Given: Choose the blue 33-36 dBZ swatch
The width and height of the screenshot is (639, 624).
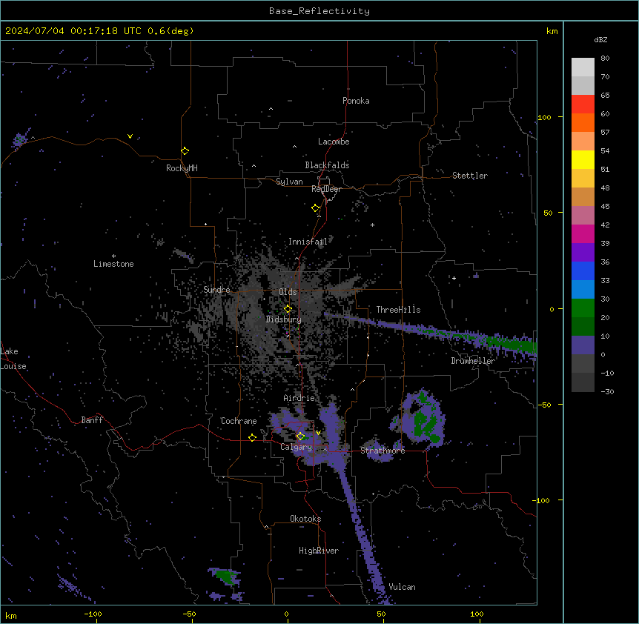Looking at the screenshot, I should point(583,270).
